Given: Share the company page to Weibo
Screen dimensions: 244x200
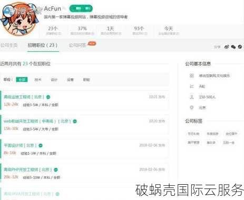Looking at the screenshot, I should coord(227,47).
